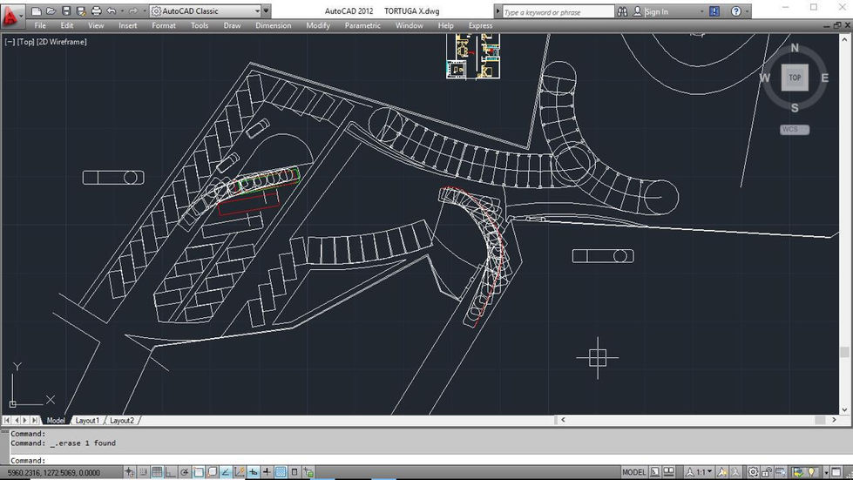Viewport: 853px width, 480px height.
Task: Toggle Transparency display in status bar
Action: (281, 472)
